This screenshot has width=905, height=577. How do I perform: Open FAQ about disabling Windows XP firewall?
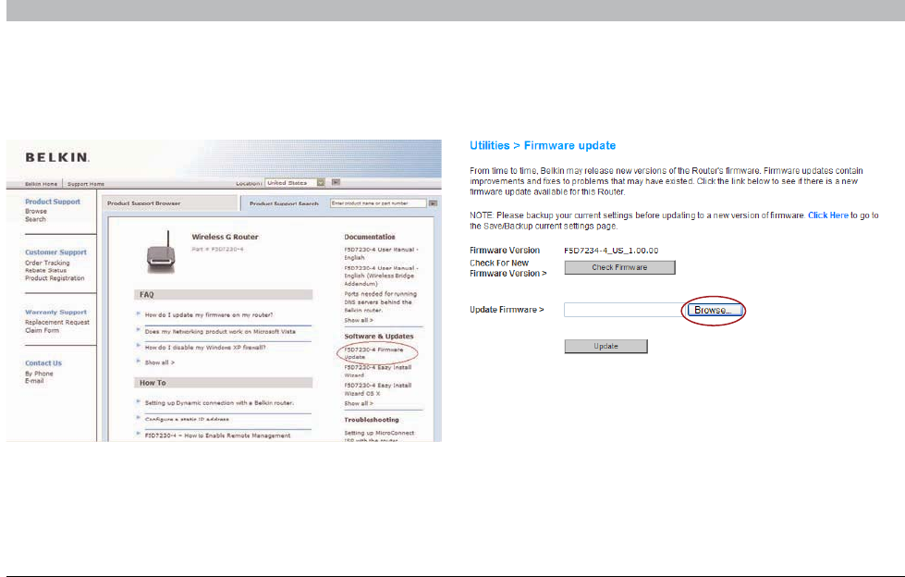tap(205, 348)
